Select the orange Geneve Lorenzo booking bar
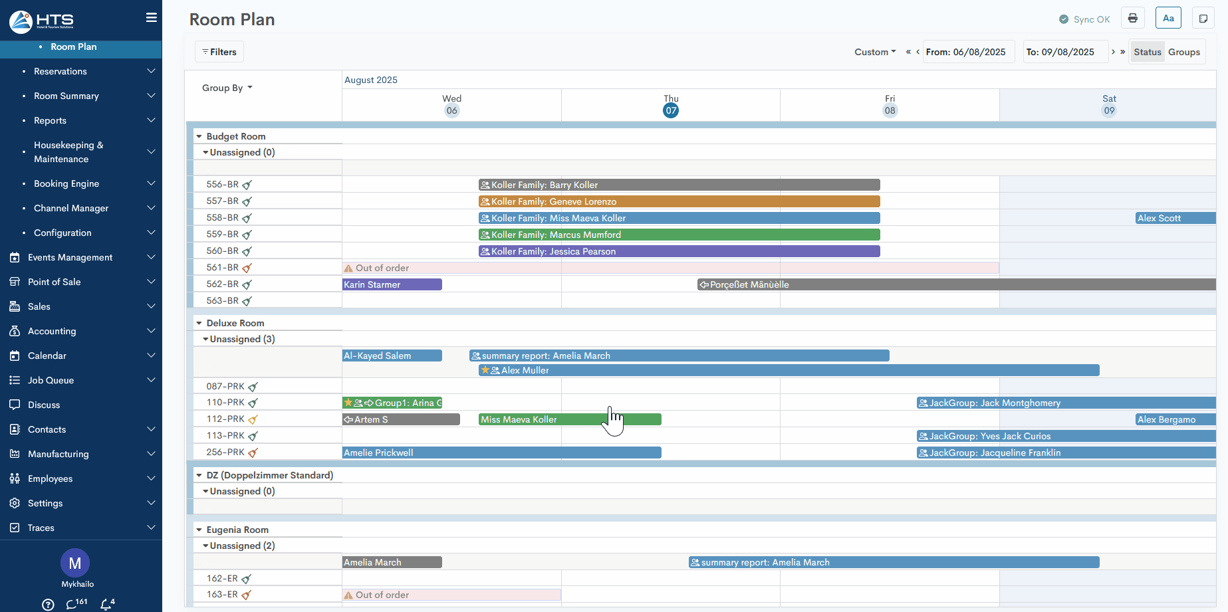Viewport: 1228px width, 612px height. (x=679, y=201)
